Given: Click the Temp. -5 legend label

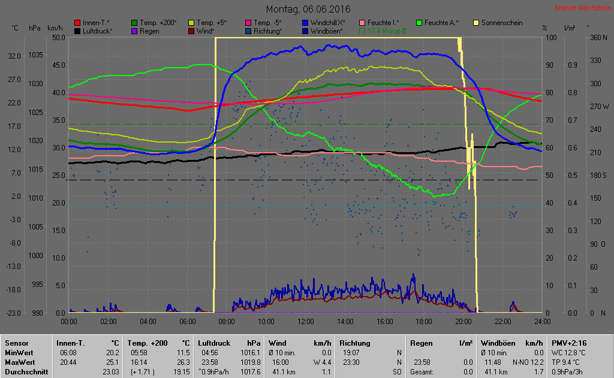Looking at the screenshot, I should click(x=267, y=23).
